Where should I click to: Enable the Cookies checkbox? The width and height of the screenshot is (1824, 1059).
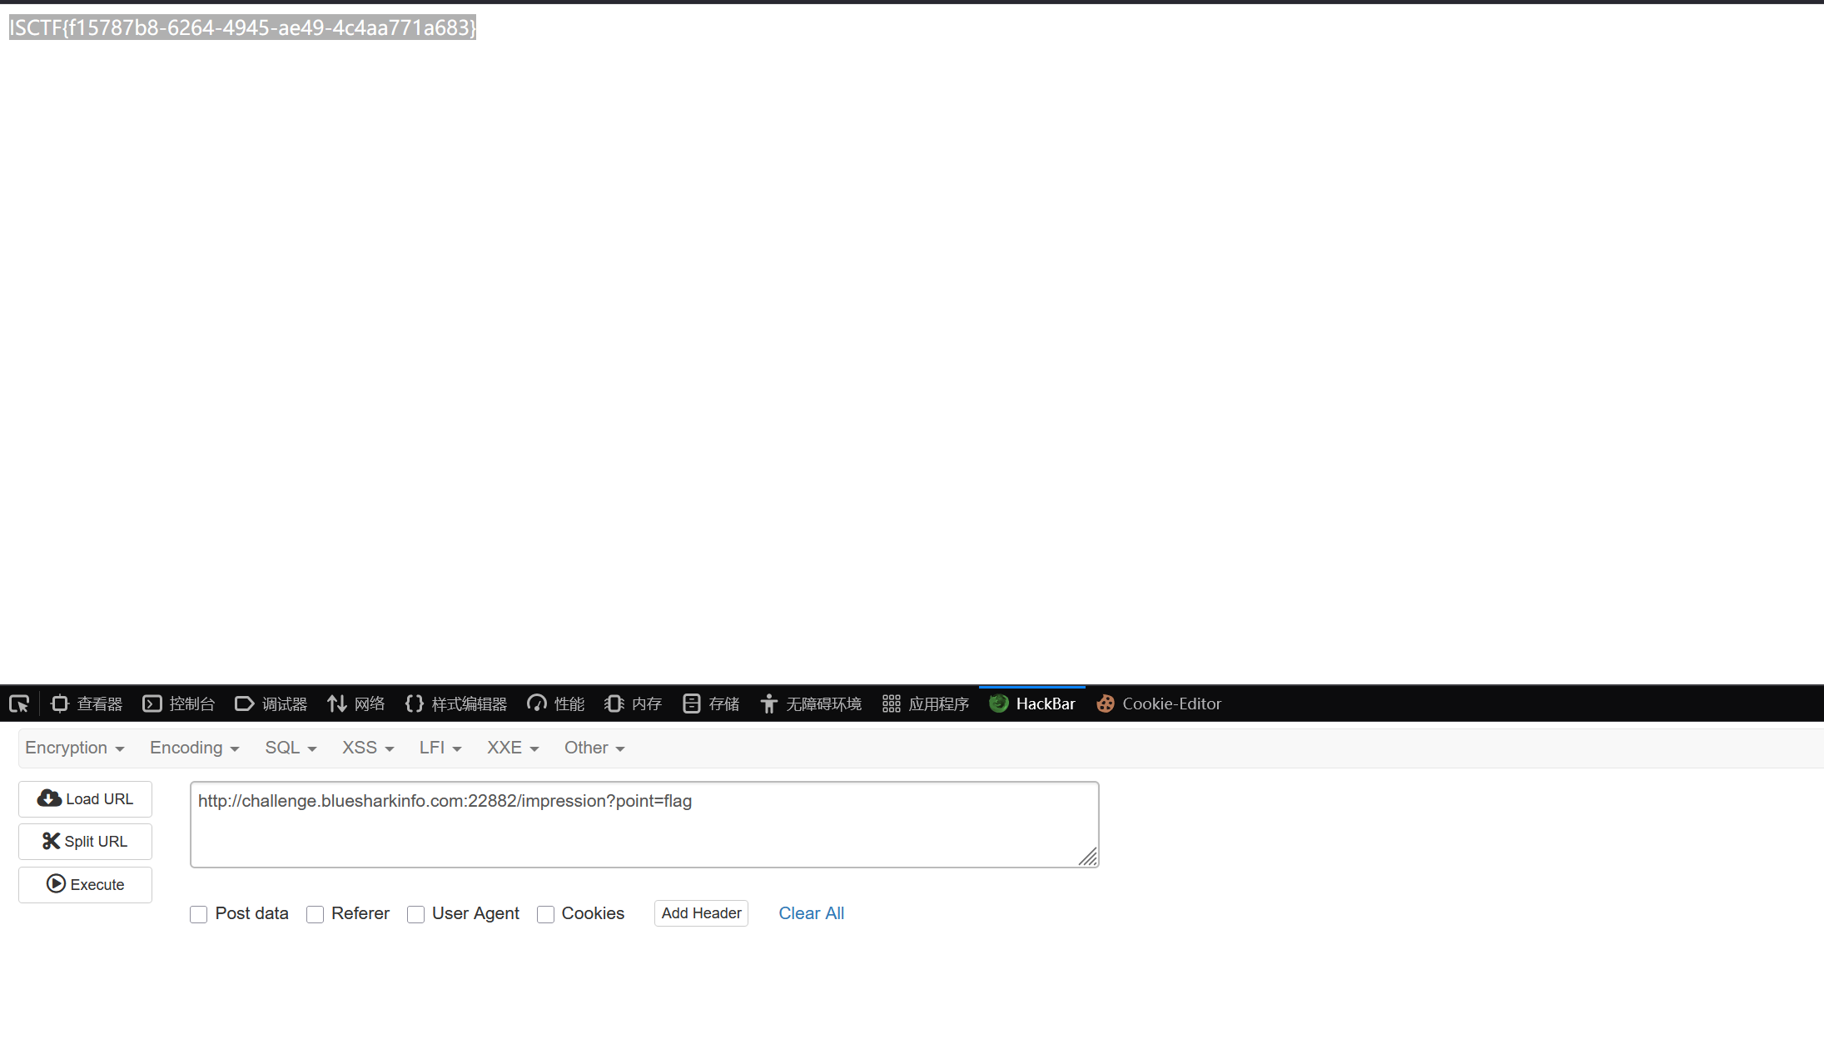click(545, 915)
